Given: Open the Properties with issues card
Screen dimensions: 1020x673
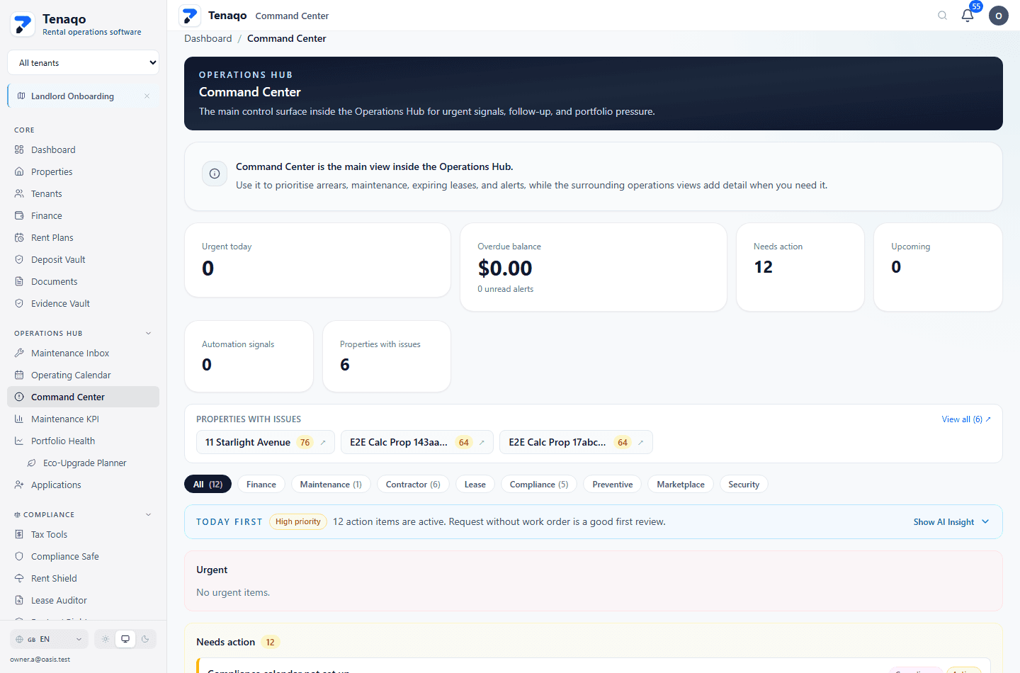Looking at the screenshot, I should point(387,356).
